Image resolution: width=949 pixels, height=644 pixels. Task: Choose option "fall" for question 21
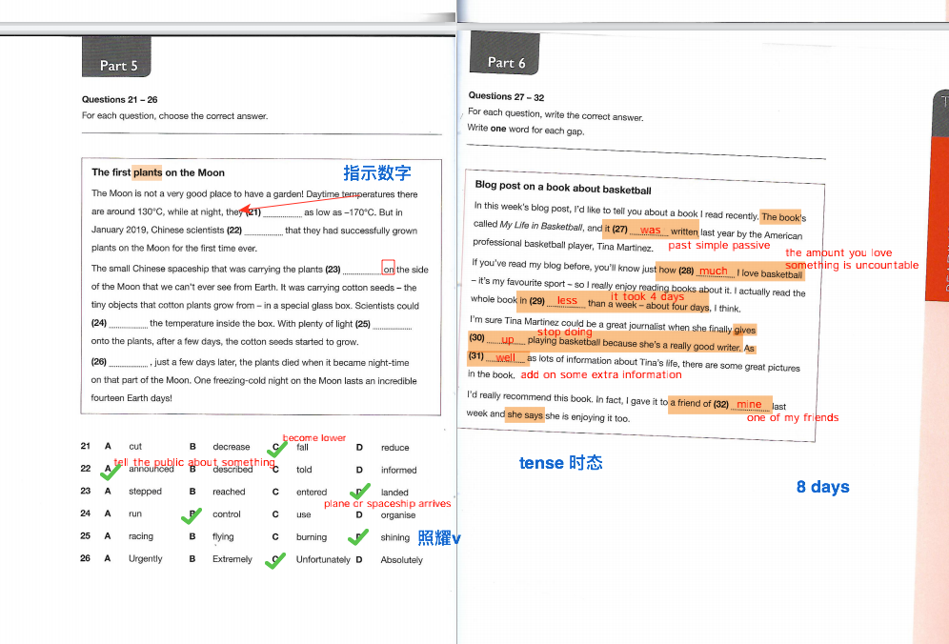pyautogui.click(x=302, y=448)
